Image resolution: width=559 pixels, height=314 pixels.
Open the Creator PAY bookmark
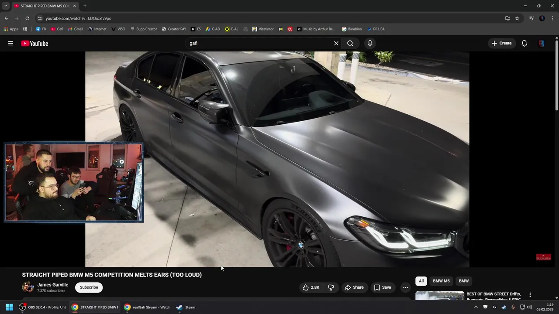173,29
